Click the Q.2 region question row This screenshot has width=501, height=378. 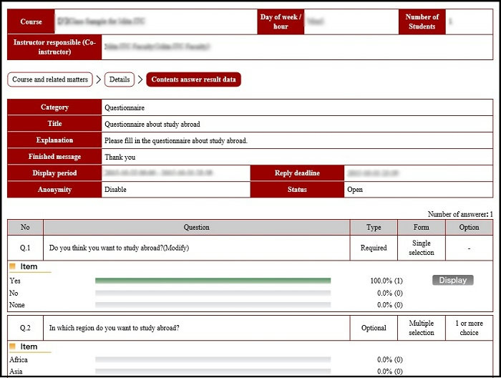(x=114, y=328)
